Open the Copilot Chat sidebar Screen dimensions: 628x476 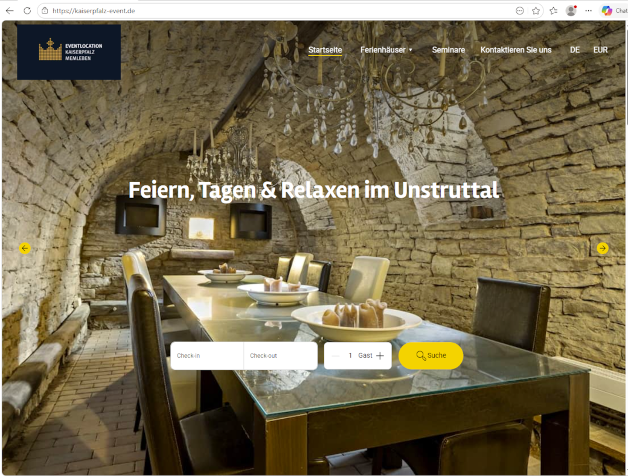612,11
